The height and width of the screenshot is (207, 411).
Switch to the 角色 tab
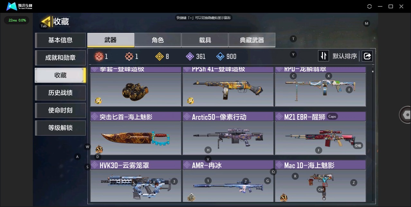click(158, 40)
